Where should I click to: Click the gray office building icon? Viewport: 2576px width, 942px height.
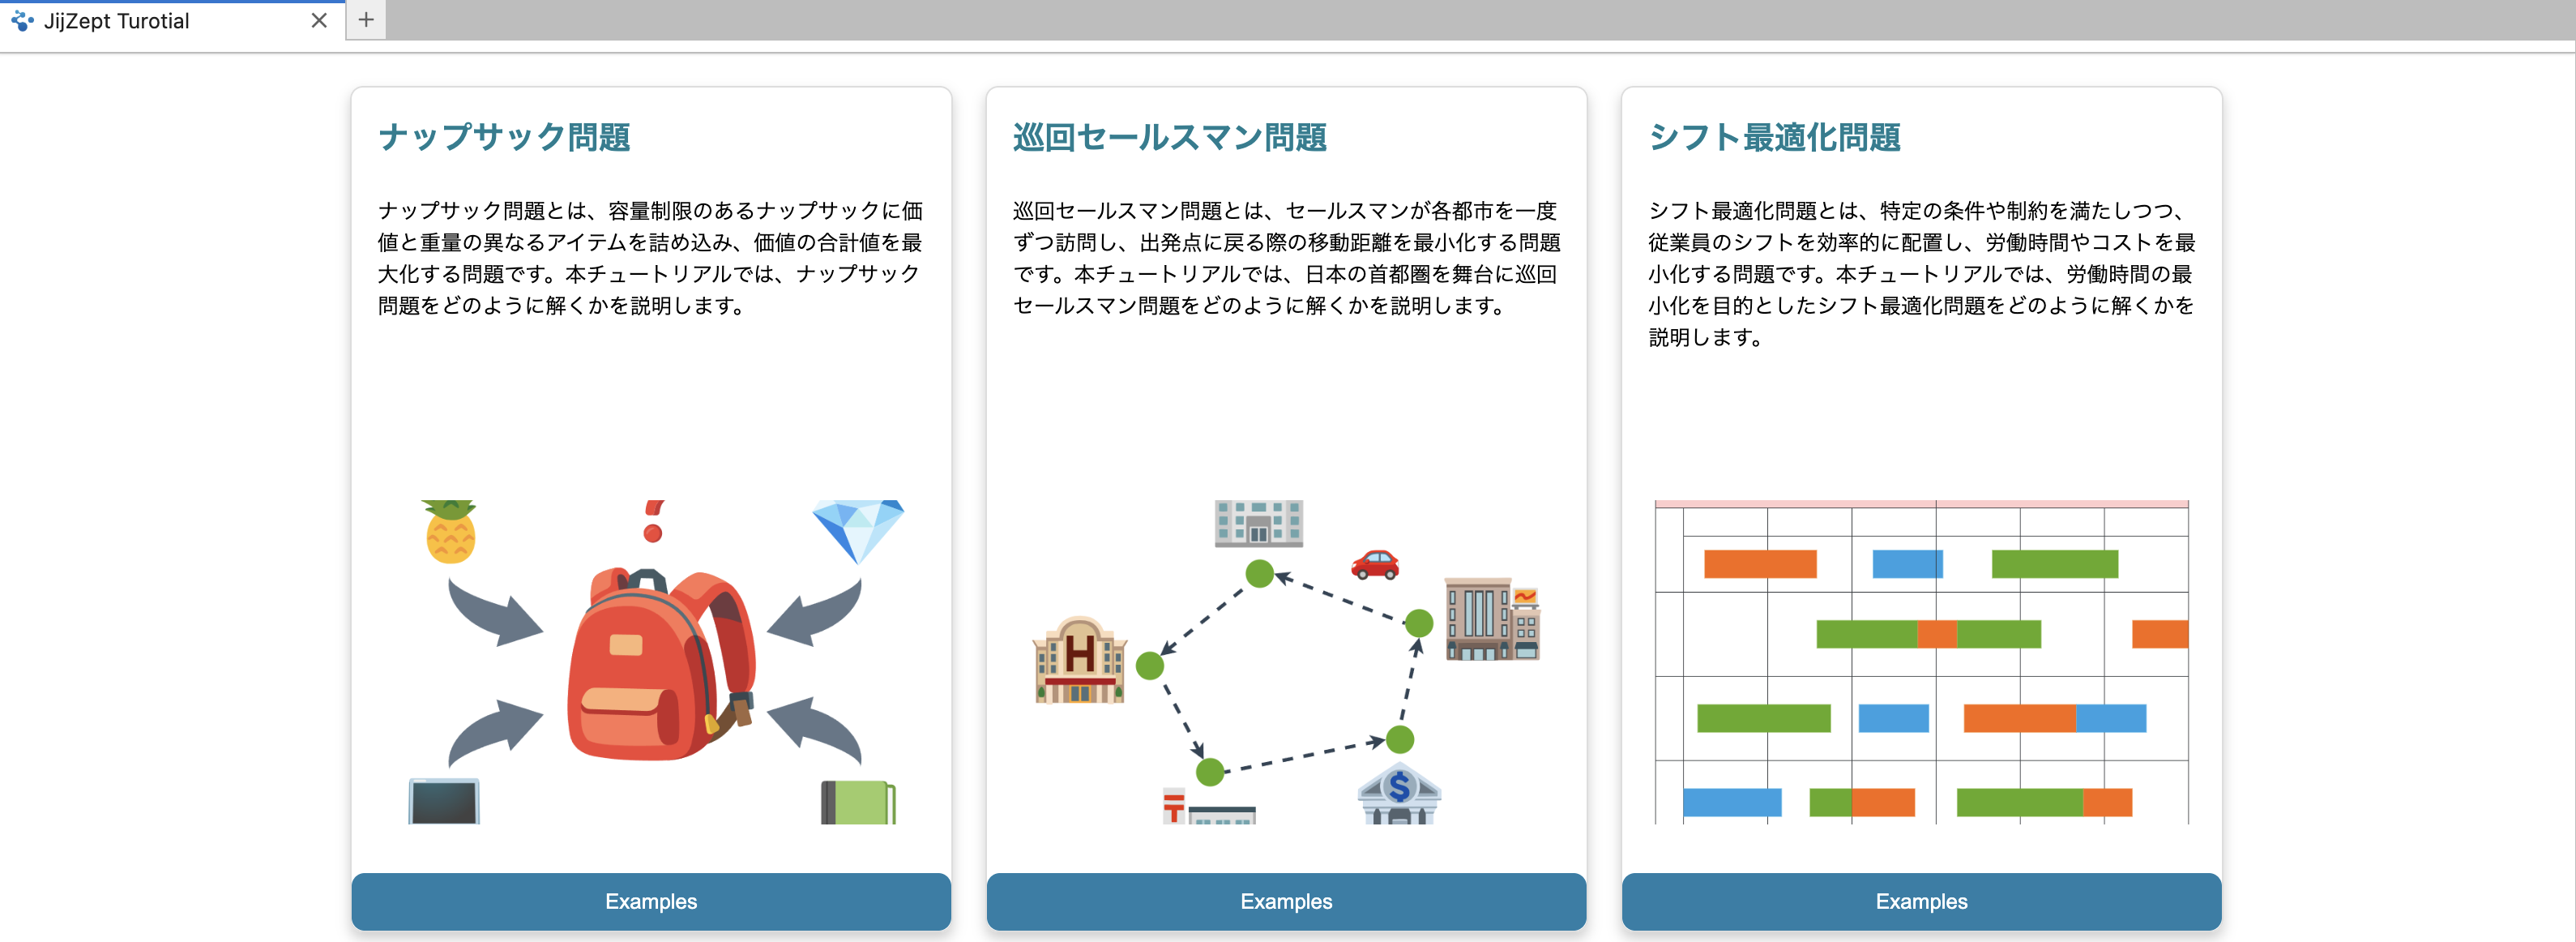click(1258, 523)
